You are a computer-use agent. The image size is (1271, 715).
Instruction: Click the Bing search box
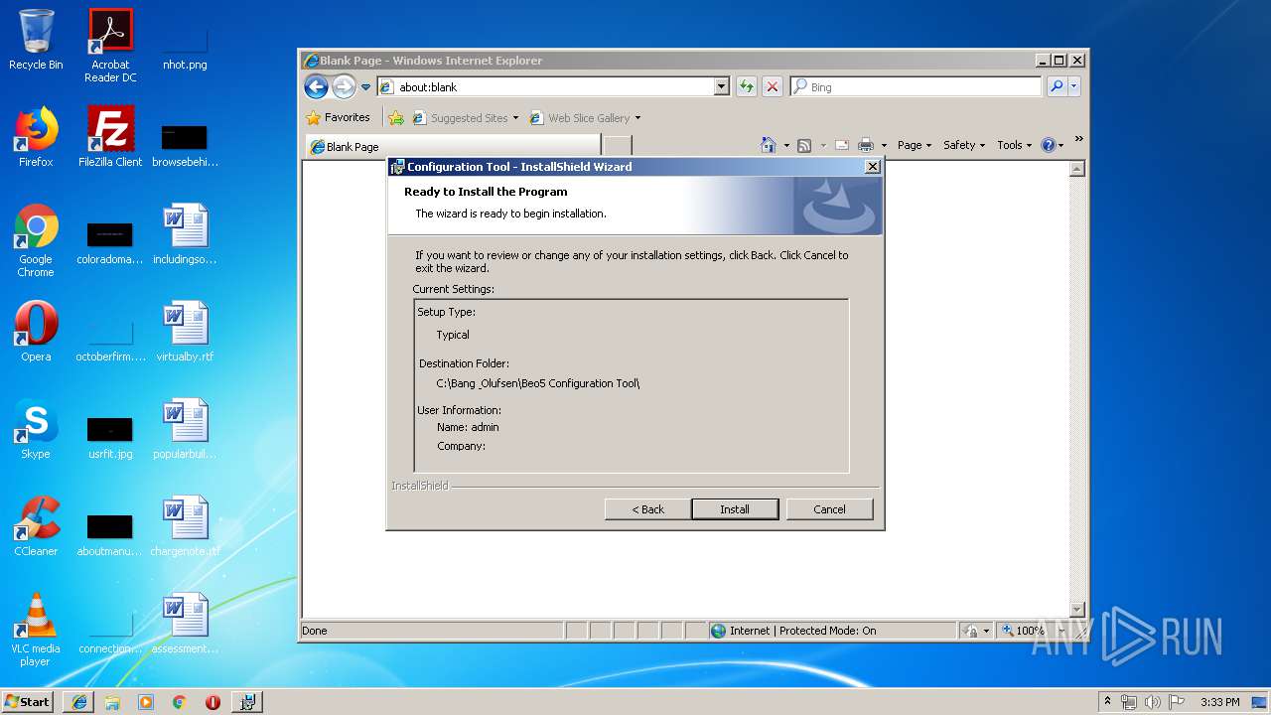(x=916, y=87)
